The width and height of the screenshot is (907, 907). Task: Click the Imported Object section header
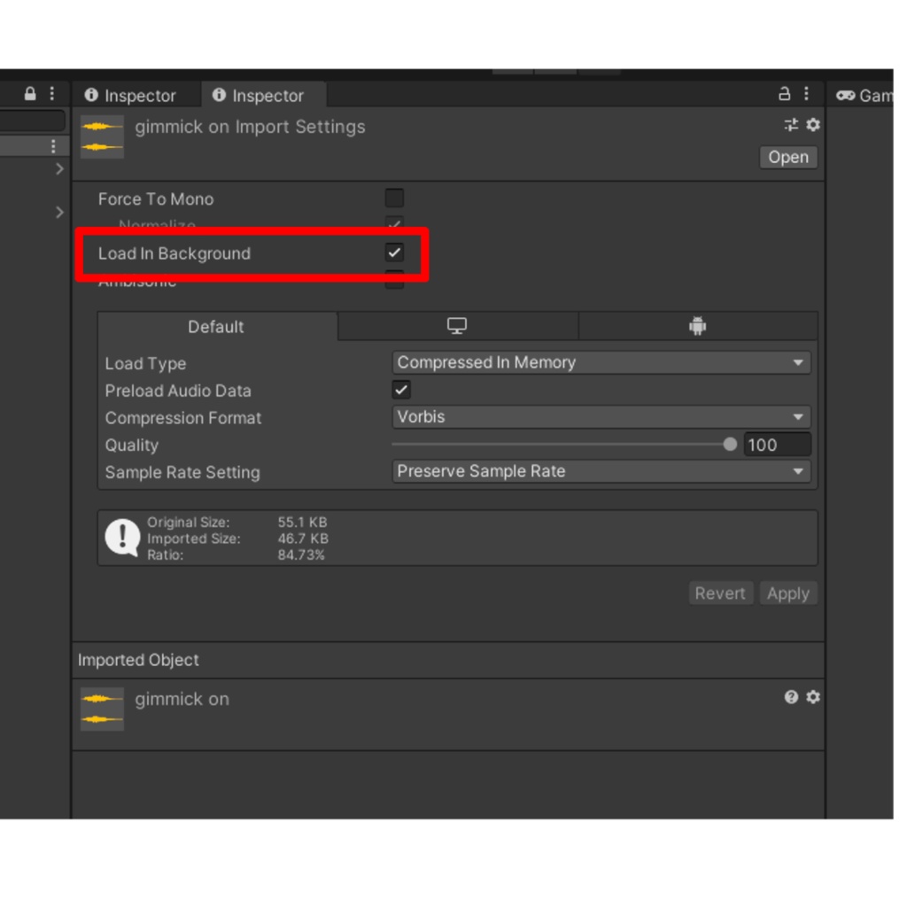click(448, 660)
